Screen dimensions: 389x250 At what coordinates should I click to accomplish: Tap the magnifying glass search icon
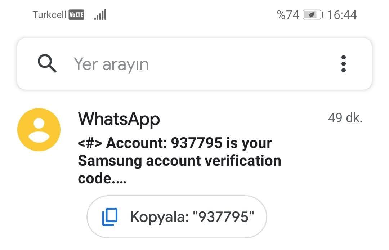(x=47, y=63)
